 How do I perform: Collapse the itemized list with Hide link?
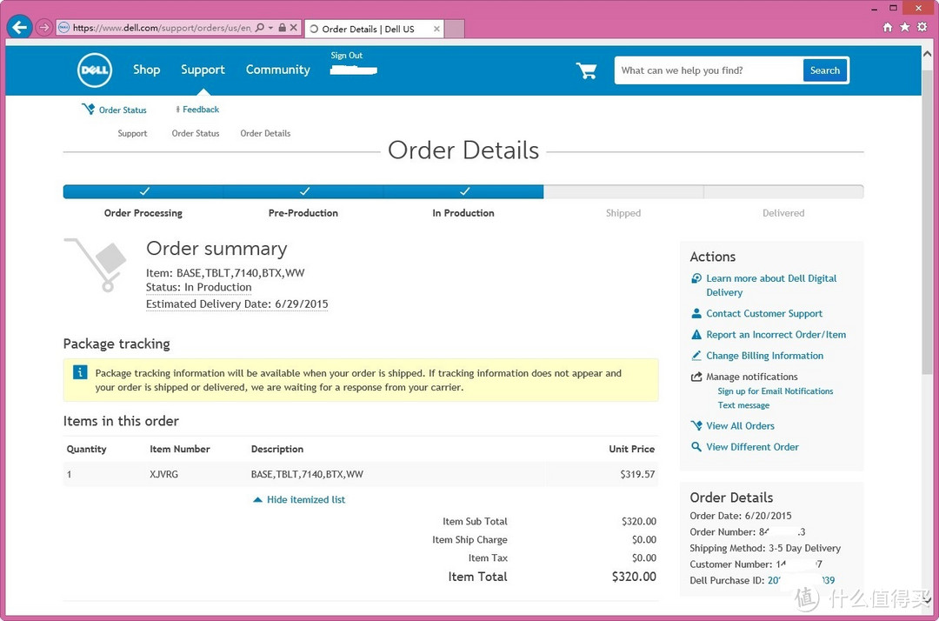coord(305,500)
